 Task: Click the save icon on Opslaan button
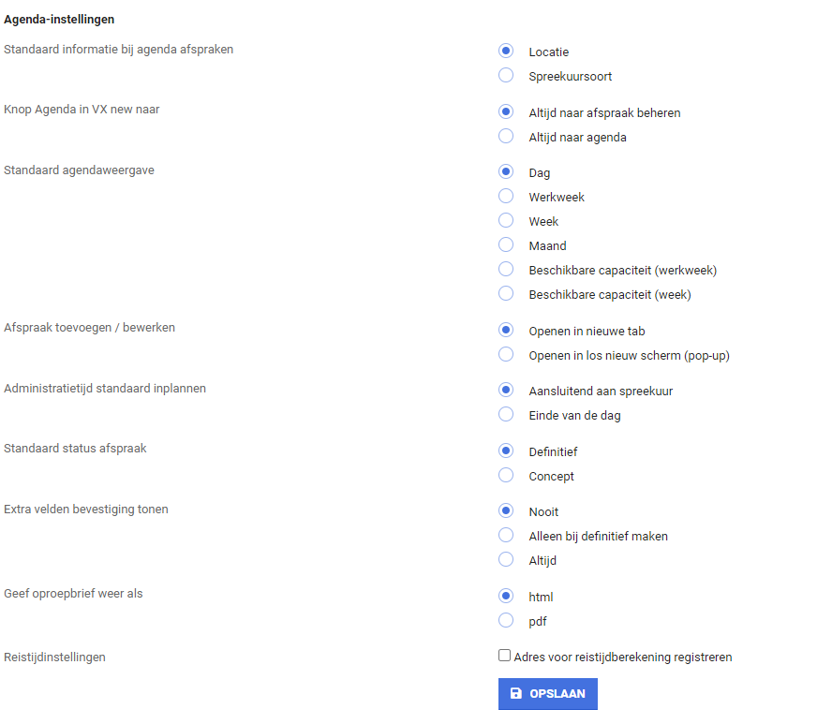coord(515,694)
